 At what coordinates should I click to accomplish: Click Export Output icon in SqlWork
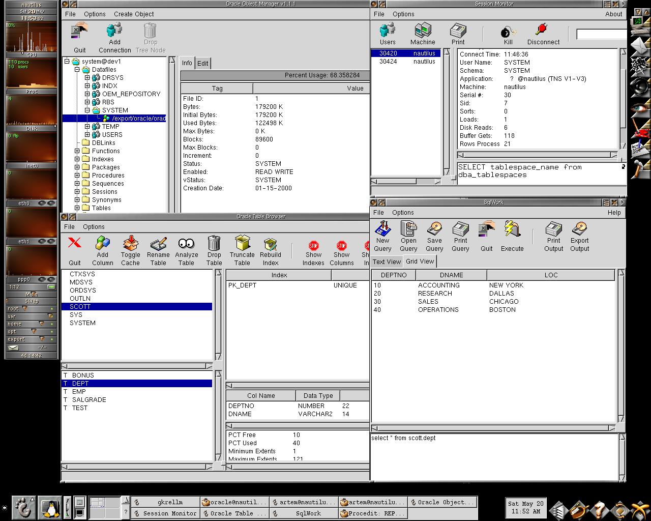coord(579,229)
